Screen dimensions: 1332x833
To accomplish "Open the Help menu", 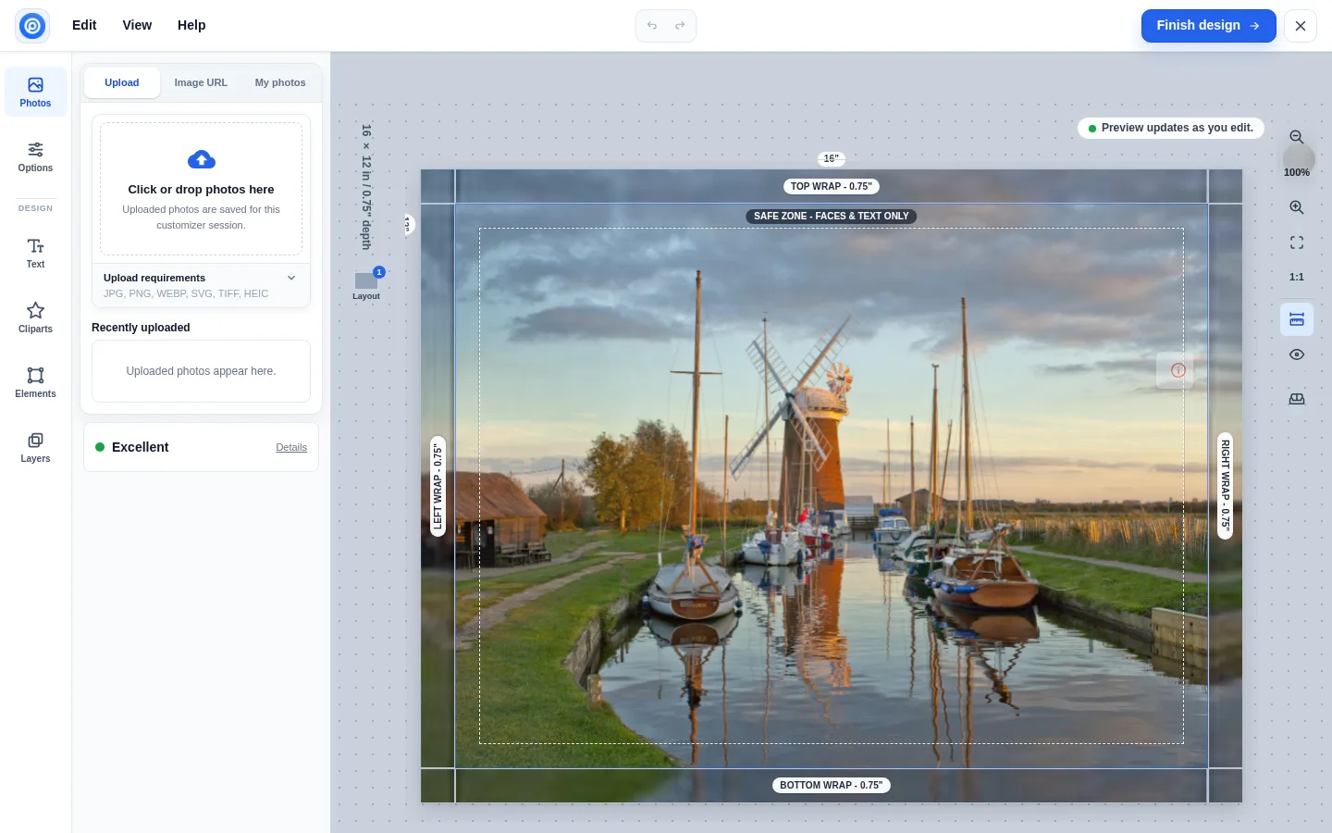I will (x=191, y=25).
